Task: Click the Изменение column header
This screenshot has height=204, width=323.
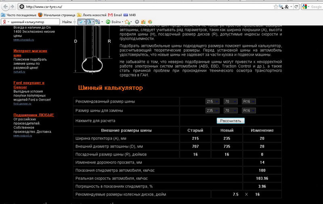Action: tap(262, 130)
